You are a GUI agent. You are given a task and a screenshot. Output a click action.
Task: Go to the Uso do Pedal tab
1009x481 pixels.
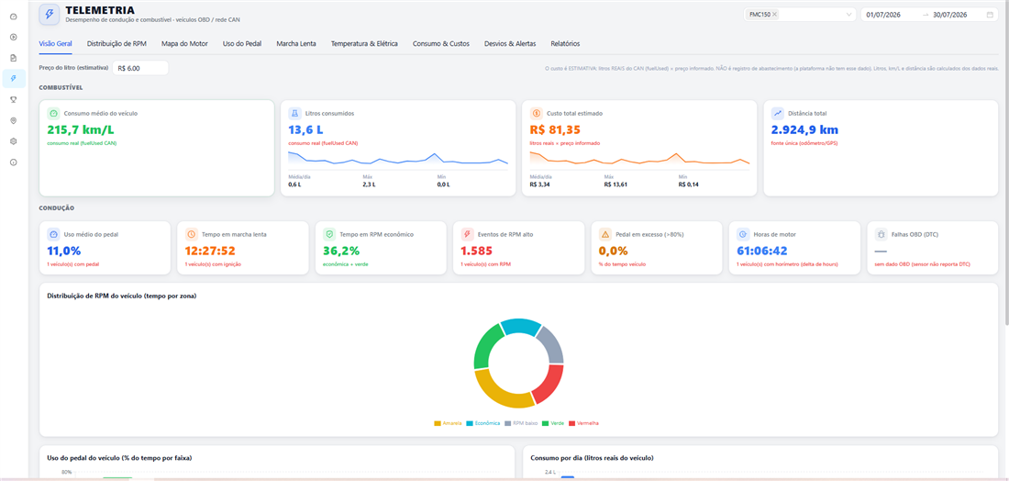[x=242, y=44]
